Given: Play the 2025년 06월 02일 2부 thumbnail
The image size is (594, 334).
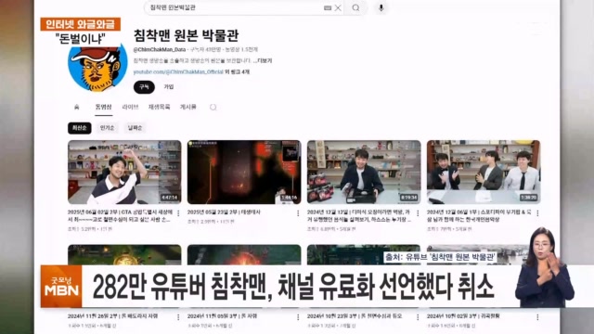Looking at the screenshot, I should coord(124,173).
